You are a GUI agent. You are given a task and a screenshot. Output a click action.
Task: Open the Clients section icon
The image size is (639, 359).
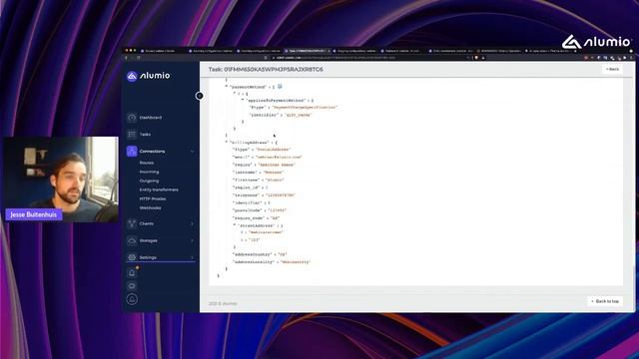click(x=132, y=223)
